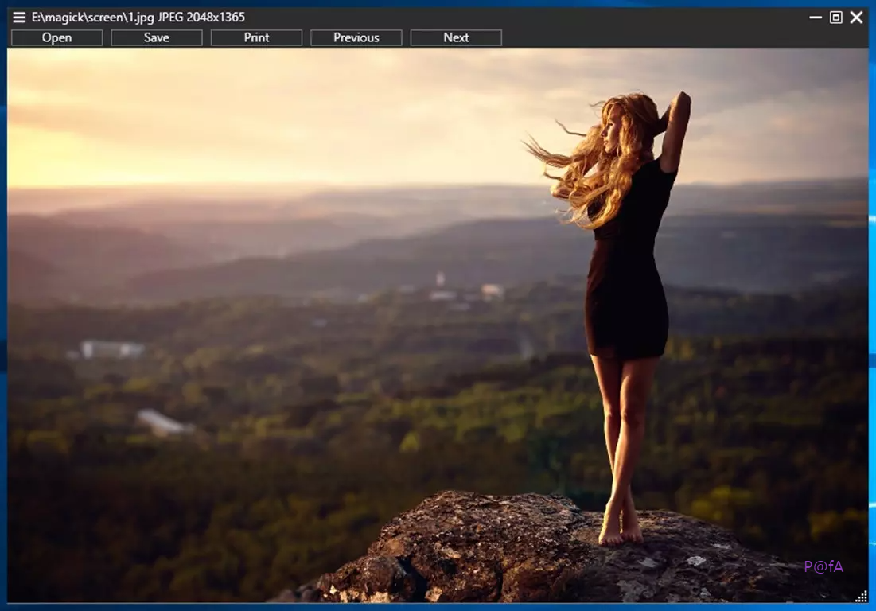Click the P@fA watermark text
The image size is (876, 611).
pyautogui.click(x=825, y=566)
